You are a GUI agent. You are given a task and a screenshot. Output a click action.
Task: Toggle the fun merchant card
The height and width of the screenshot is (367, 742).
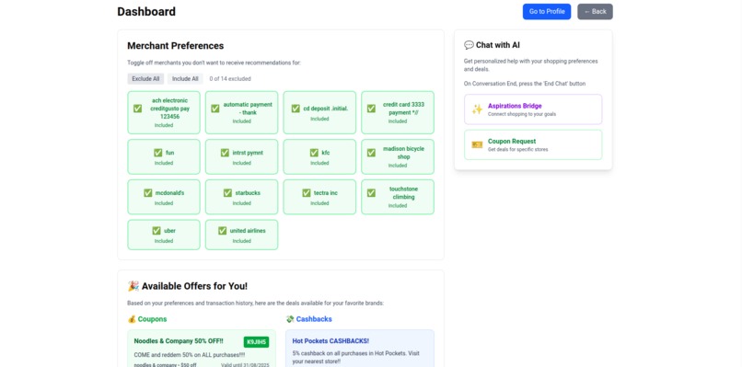(x=164, y=156)
